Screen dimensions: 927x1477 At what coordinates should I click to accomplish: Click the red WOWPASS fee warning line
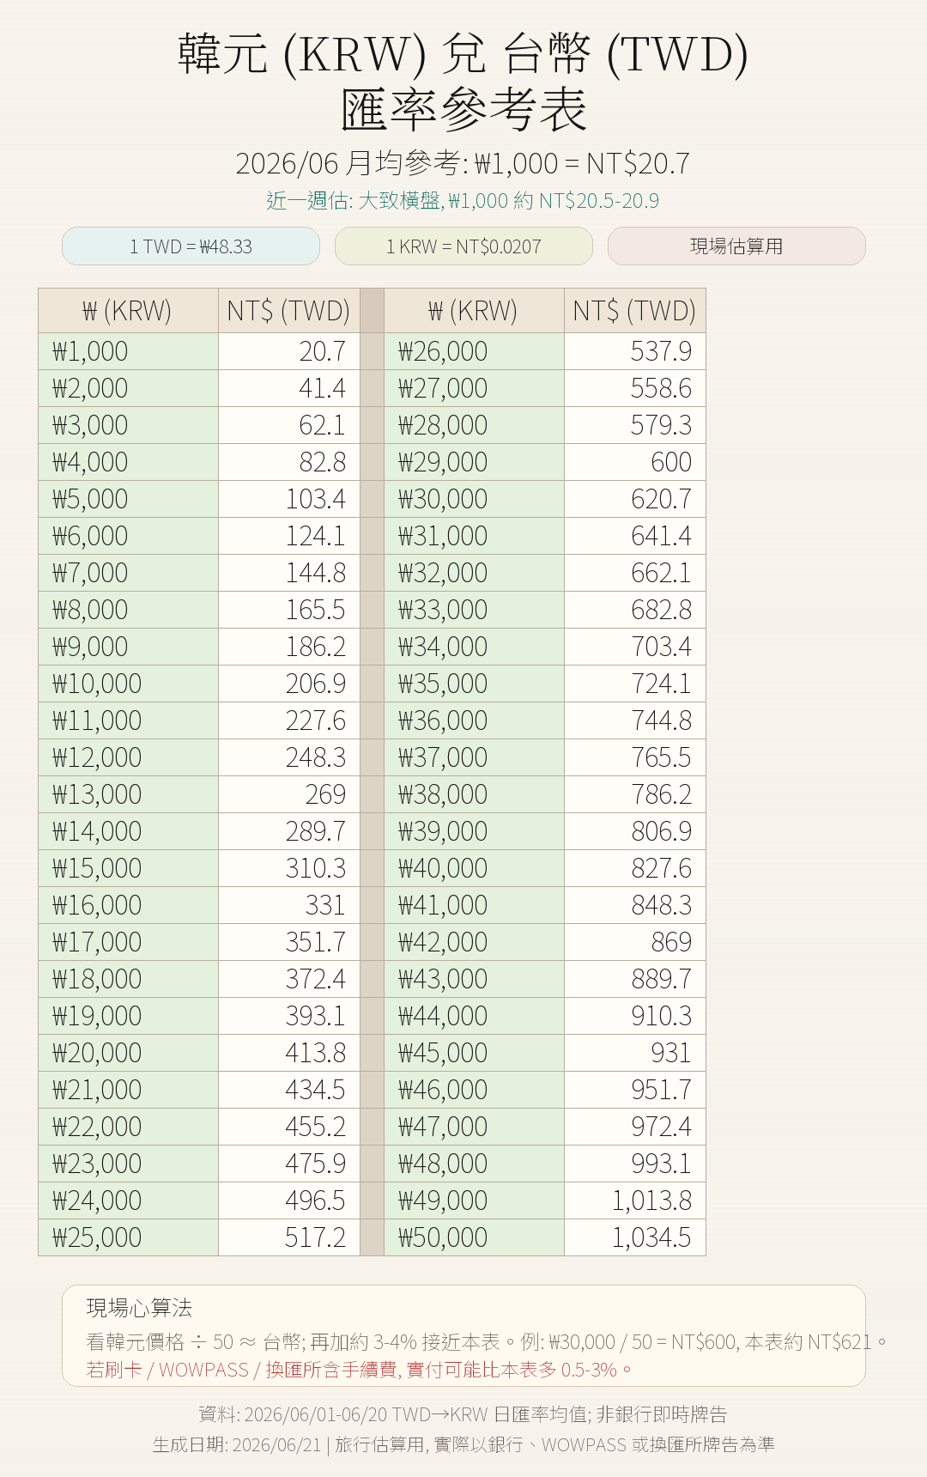(359, 1370)
